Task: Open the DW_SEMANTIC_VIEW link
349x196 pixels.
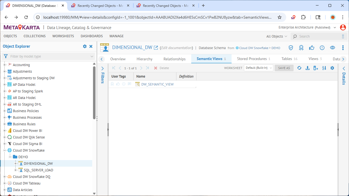Action: pos(157,84)
